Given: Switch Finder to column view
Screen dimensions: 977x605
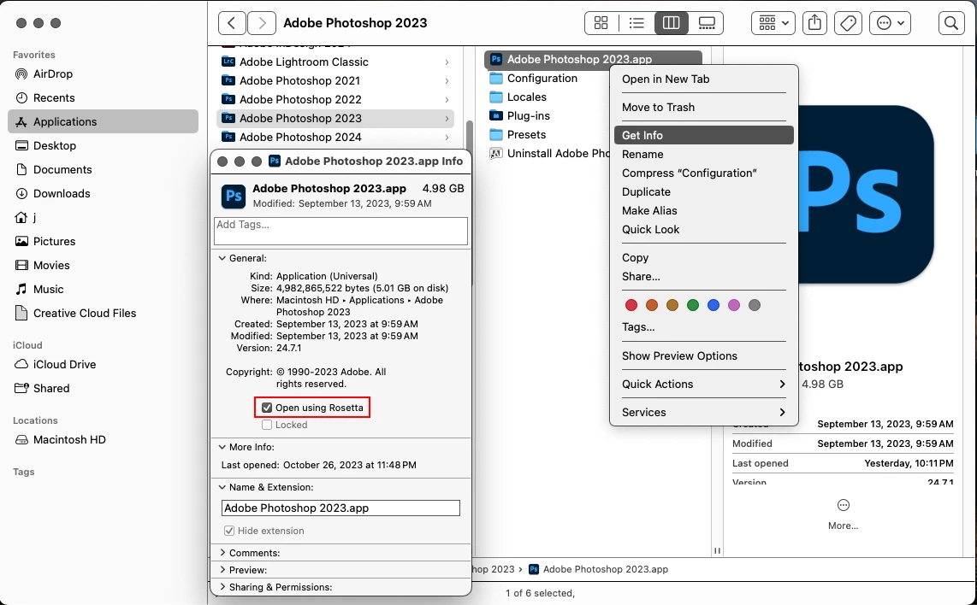Looking at the screenshot, I should (x=671, y=23).
